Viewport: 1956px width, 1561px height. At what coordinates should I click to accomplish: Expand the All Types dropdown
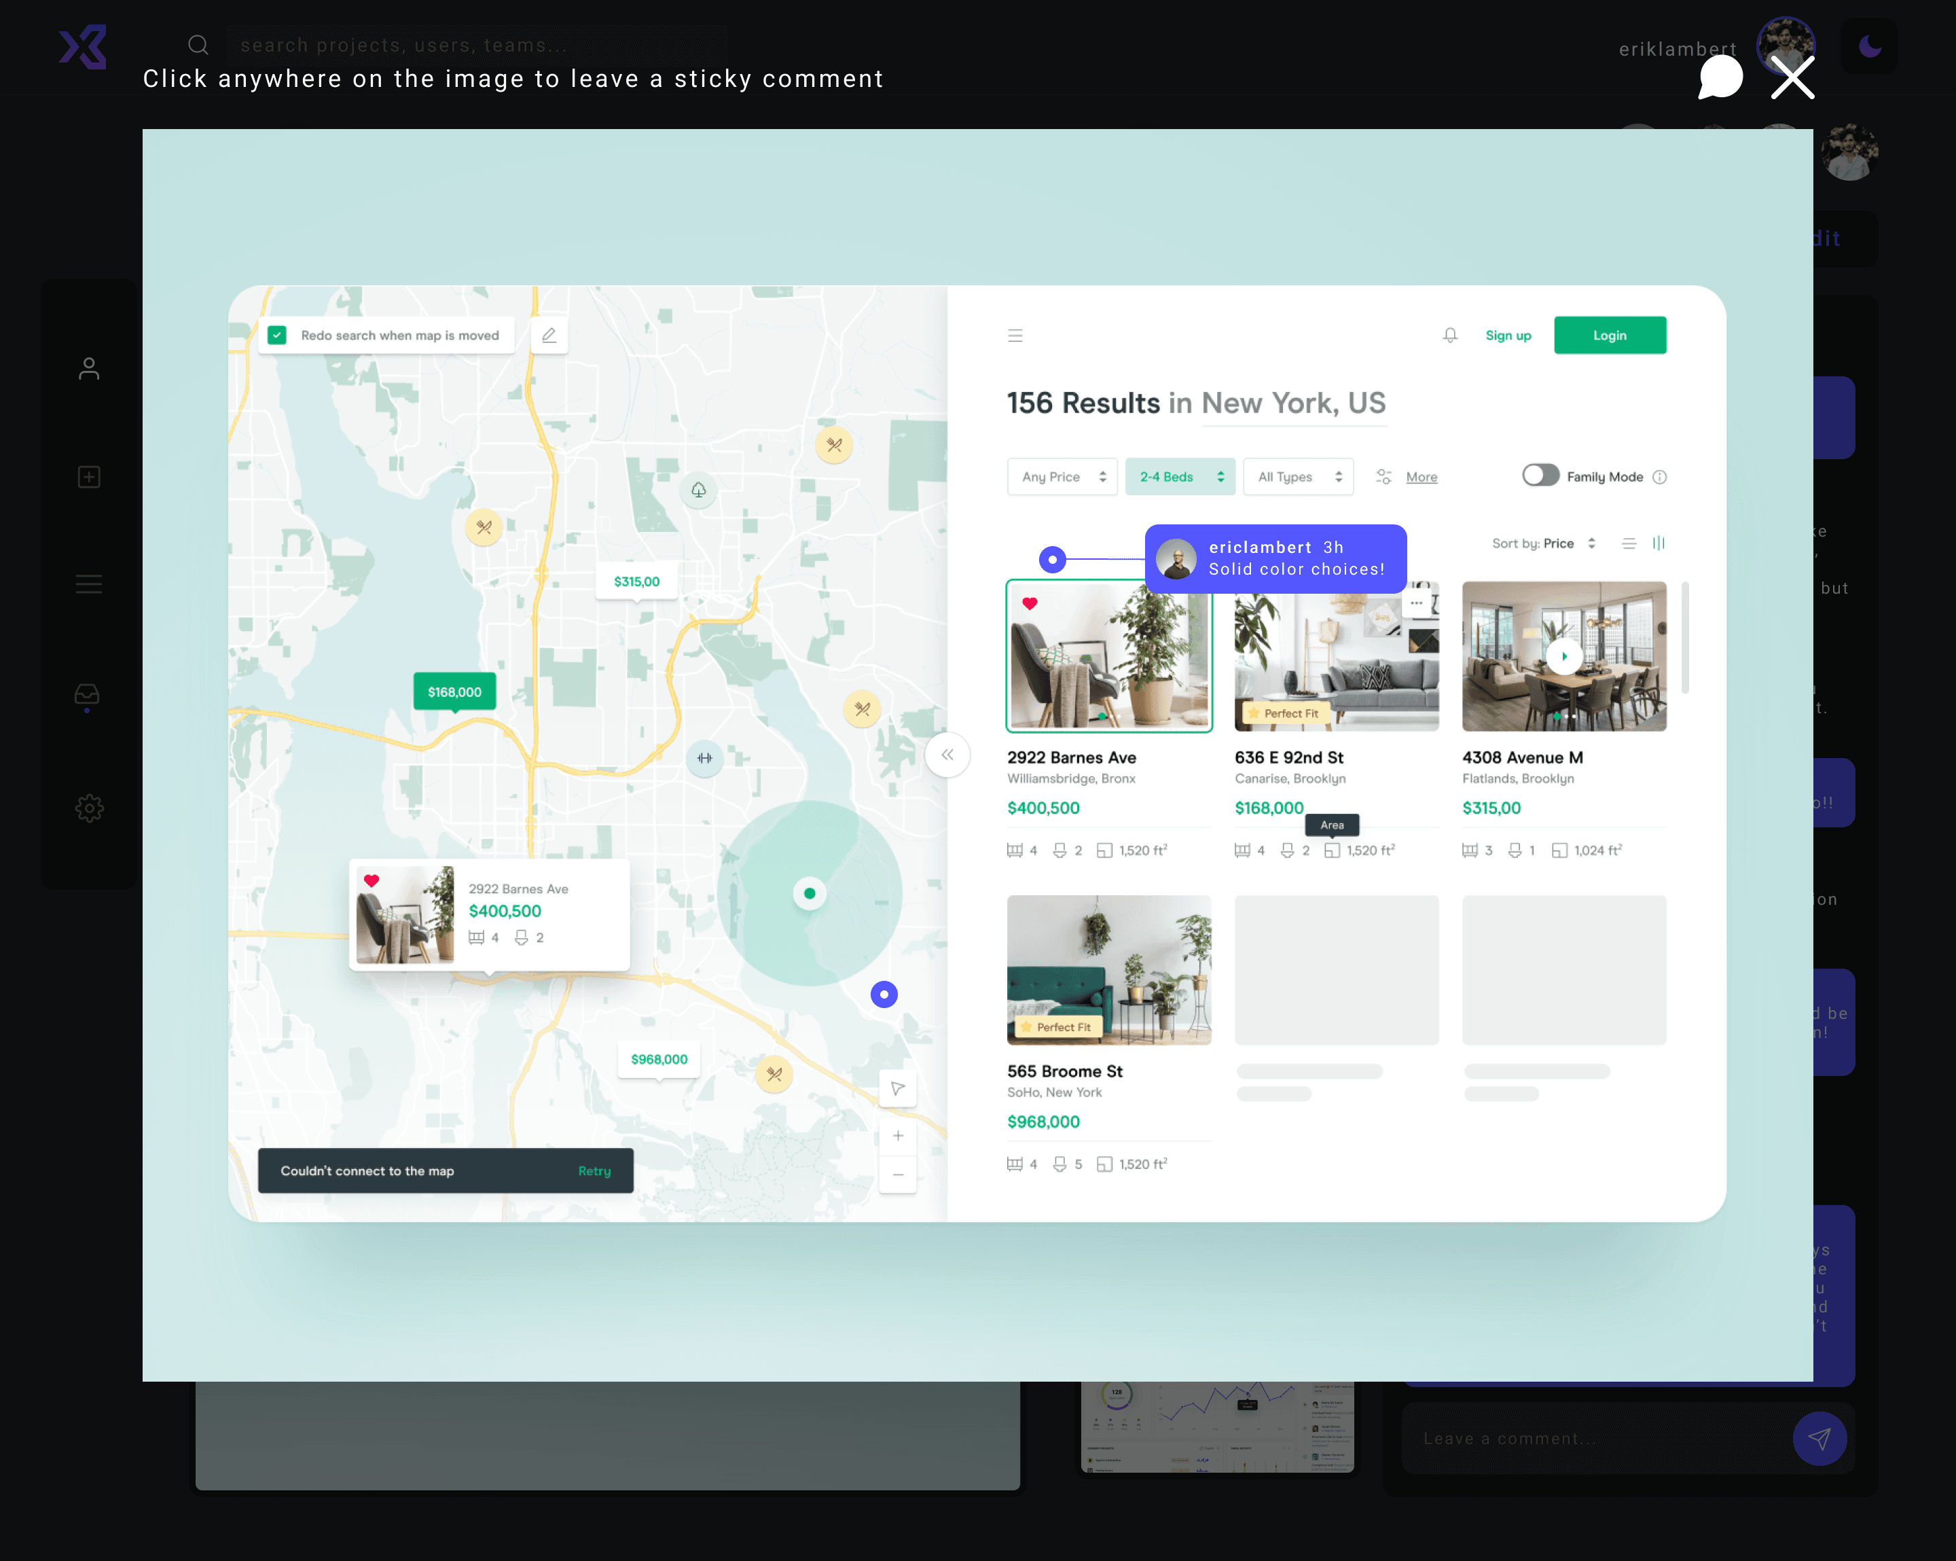1297,476
